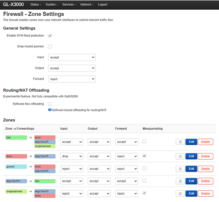This screenshot has height=202, width=219.
Task: Click the reorder handle for wgclient1 zone row
Action: (x=180, y=181)
